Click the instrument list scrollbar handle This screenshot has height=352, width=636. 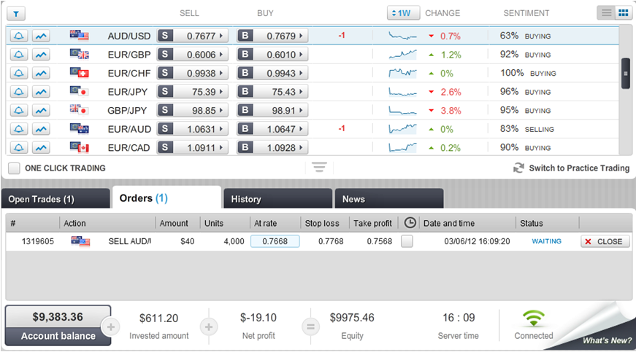pyautogui.click(x=625, y=73)
